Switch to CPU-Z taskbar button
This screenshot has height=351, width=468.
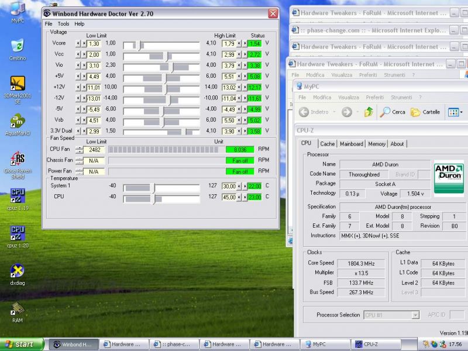(x=376, y=345)
